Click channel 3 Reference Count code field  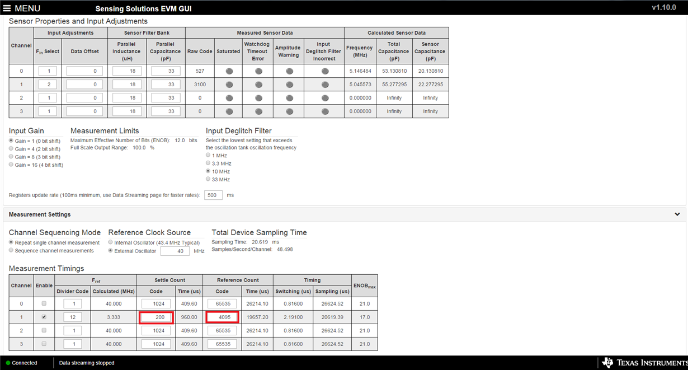(x=222, y=344)
